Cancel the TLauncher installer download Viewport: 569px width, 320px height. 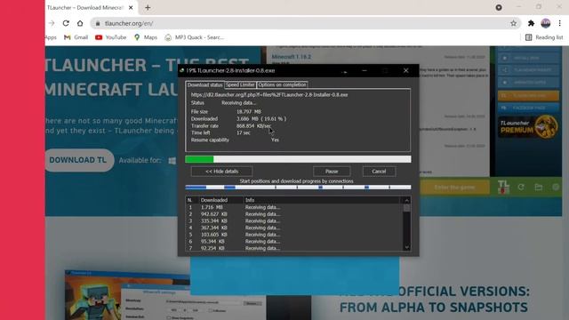coord(379,172)
